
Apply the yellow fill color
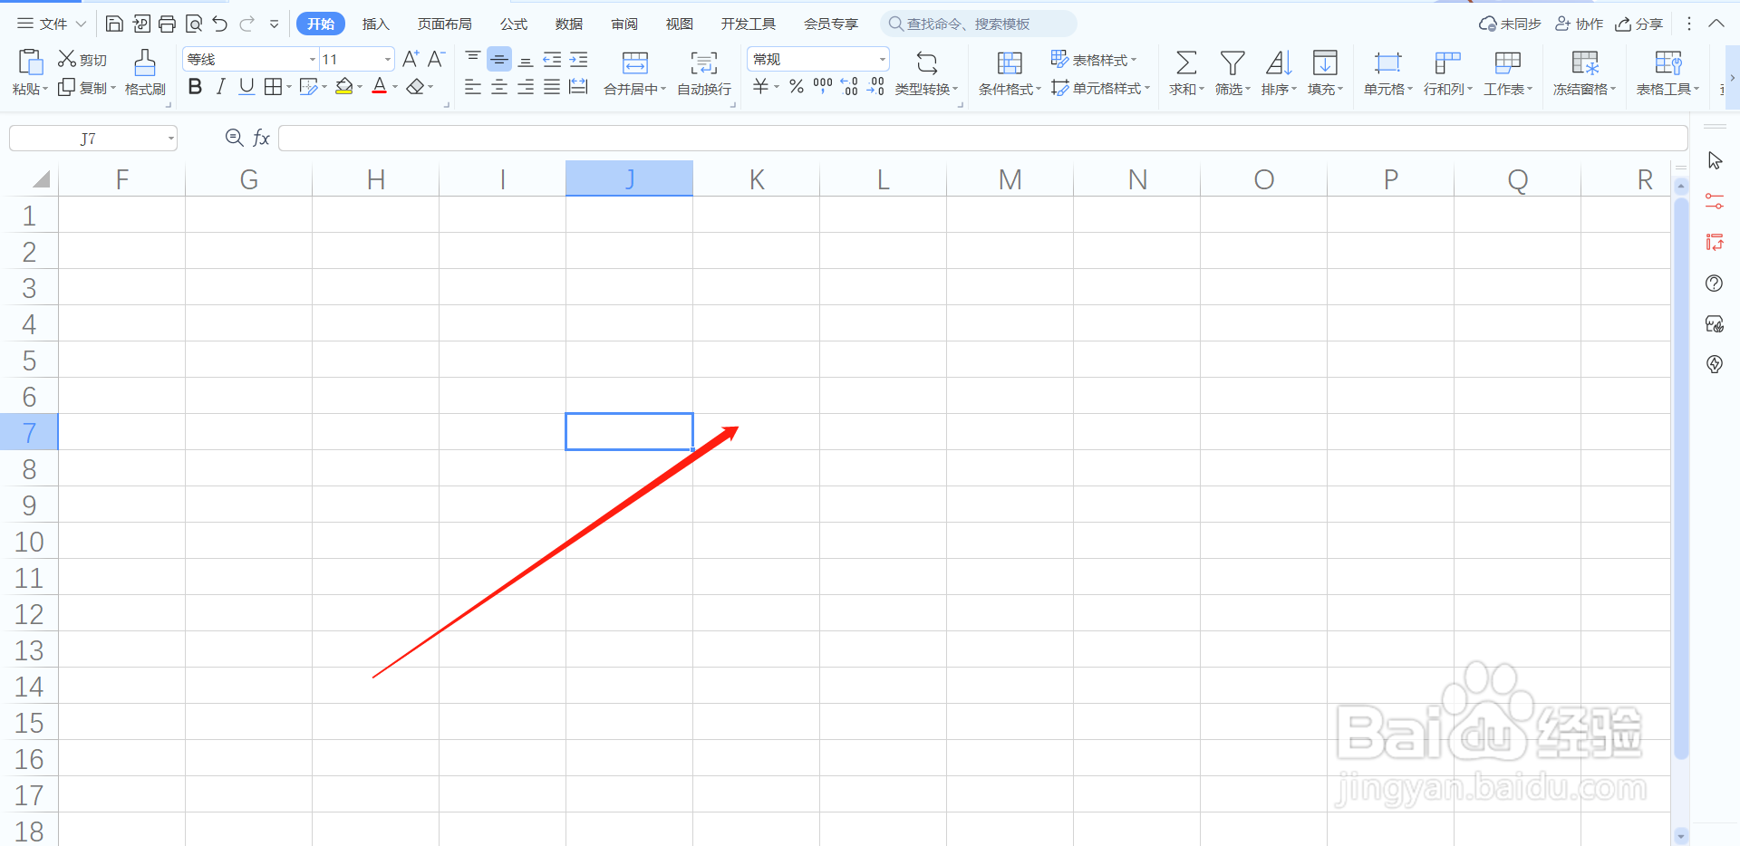(x=344, y=87)
